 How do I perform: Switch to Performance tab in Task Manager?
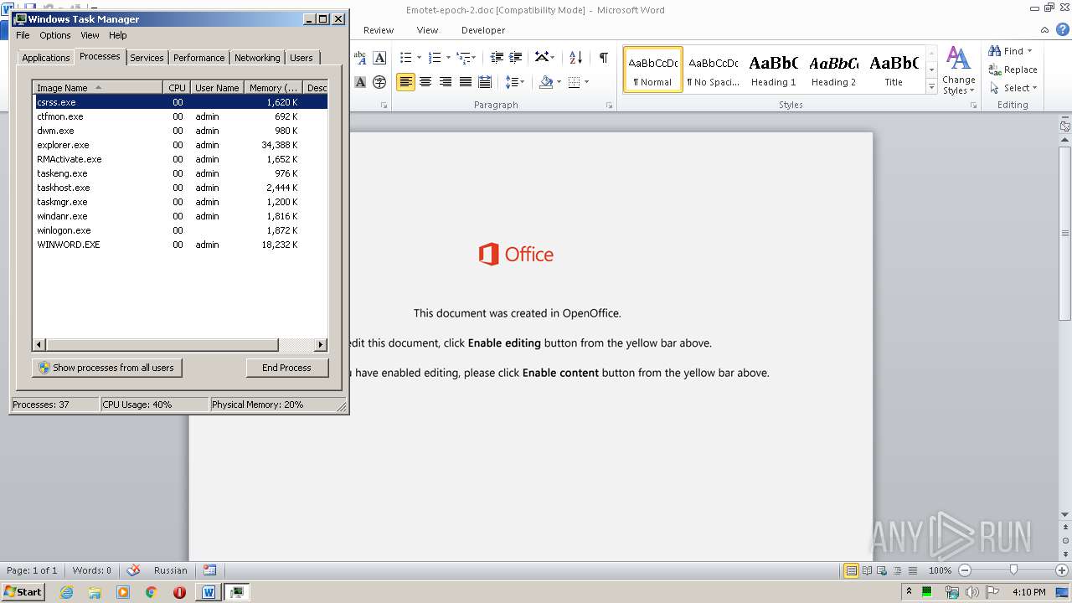[198, 58]
